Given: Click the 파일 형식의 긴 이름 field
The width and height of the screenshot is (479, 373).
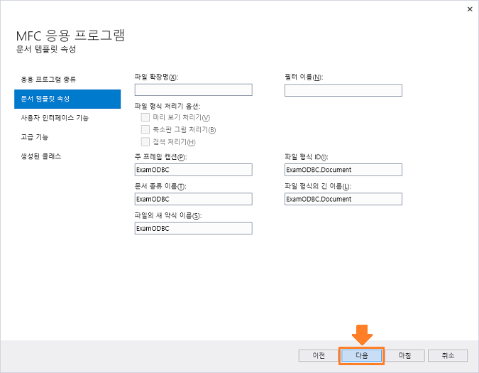Looking at the screenshot, I should (x=343, y=199).
